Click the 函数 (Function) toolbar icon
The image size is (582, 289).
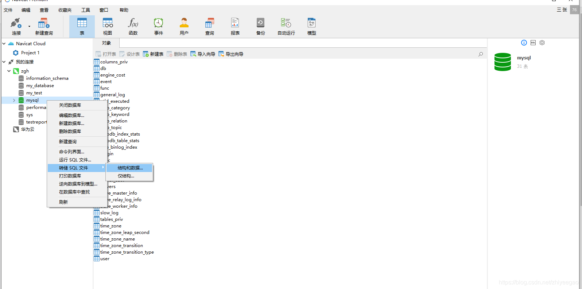click(133, 26)
